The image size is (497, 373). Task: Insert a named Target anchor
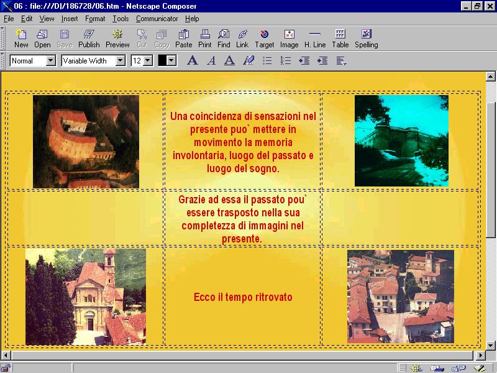click(x=265, y=39)
